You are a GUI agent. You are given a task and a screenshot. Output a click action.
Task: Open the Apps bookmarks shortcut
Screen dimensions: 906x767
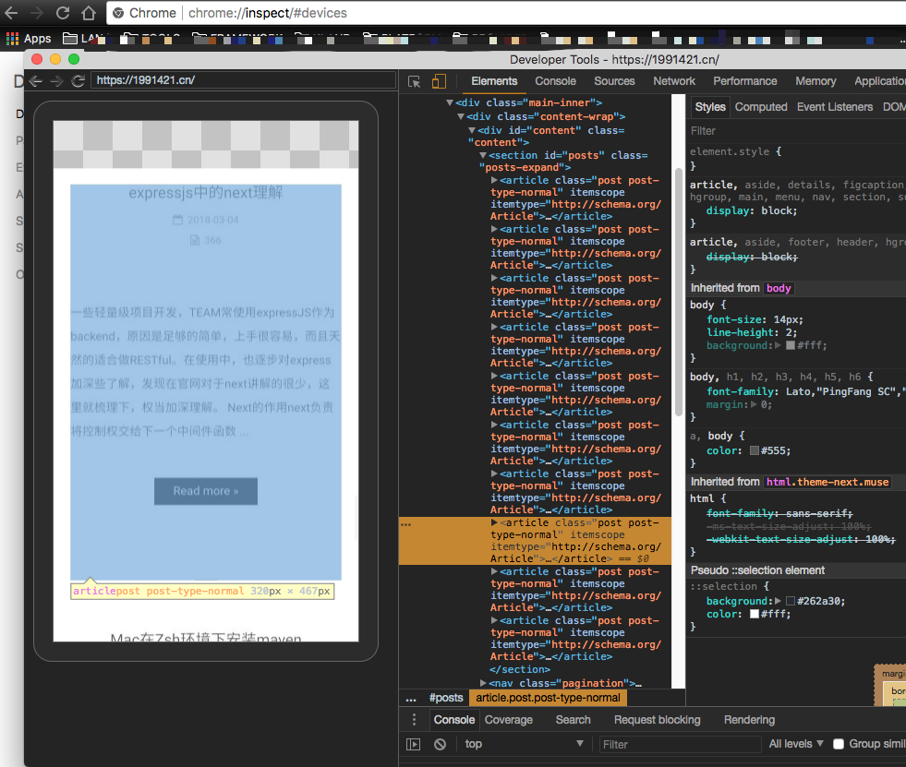[x=29, y=39]
